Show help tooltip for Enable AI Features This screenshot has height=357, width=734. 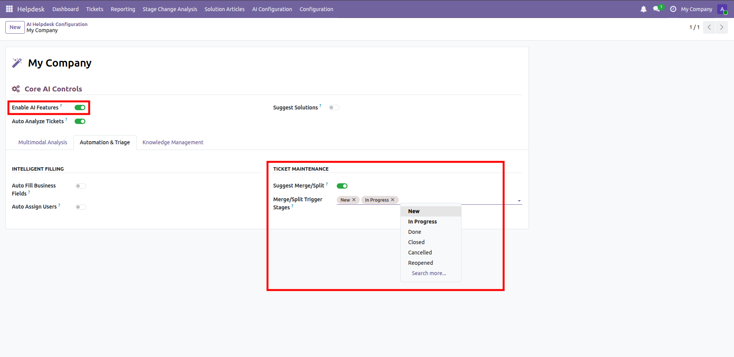pos(61,106)
